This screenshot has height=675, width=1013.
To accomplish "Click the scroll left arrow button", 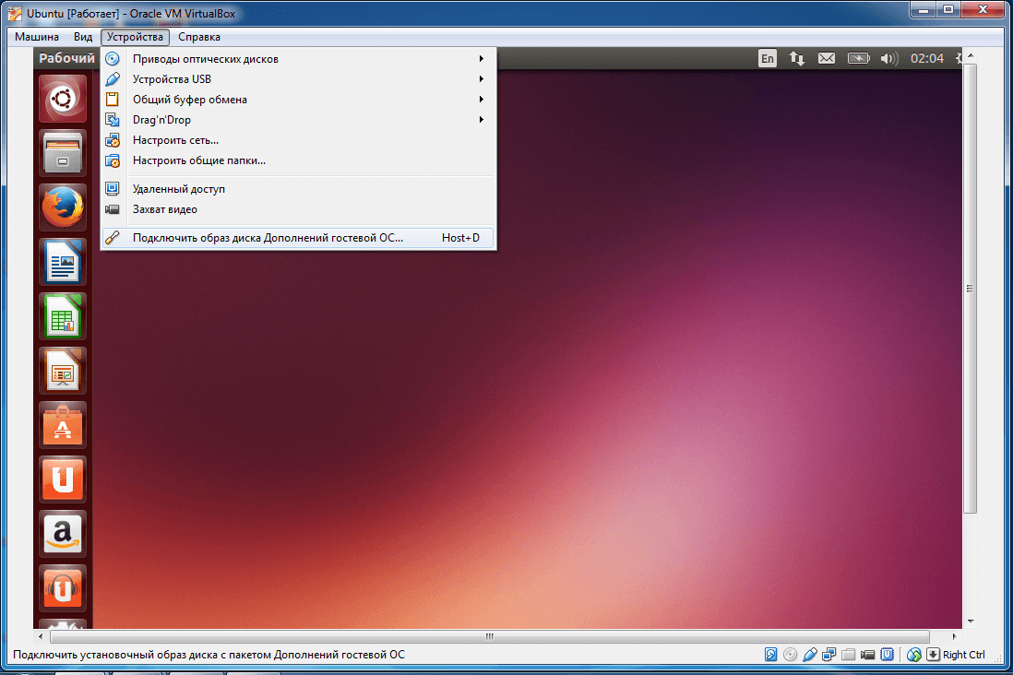I will point(41,636).
